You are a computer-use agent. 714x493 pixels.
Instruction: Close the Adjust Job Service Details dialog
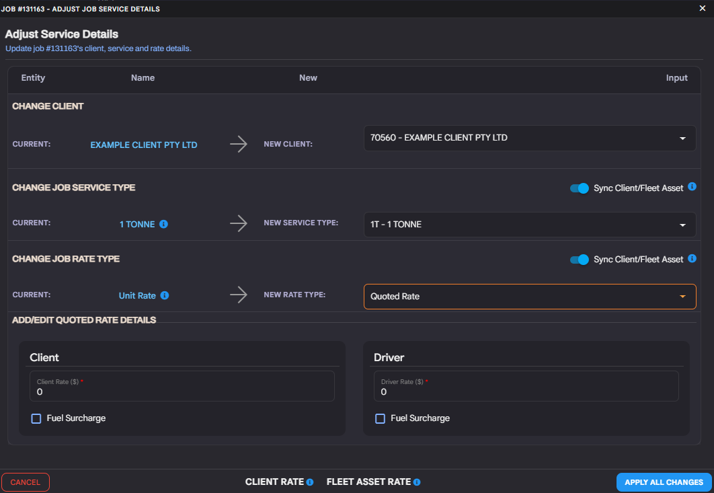tap(702, 8)
